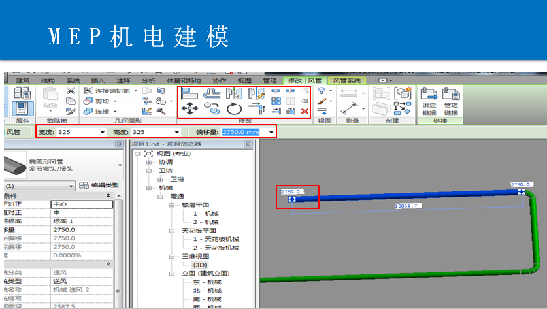Activate the Copy tool icon

click(212, 108)
